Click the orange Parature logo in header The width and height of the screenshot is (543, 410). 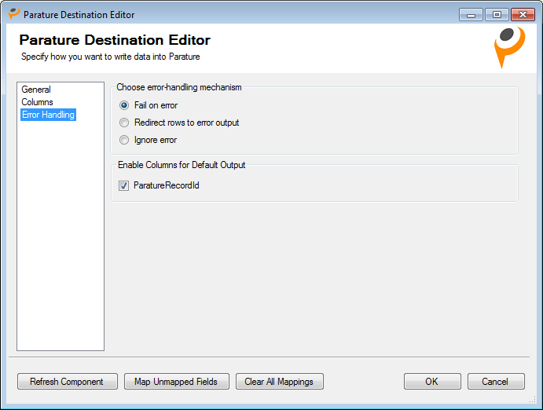click(x=509, y=47)
